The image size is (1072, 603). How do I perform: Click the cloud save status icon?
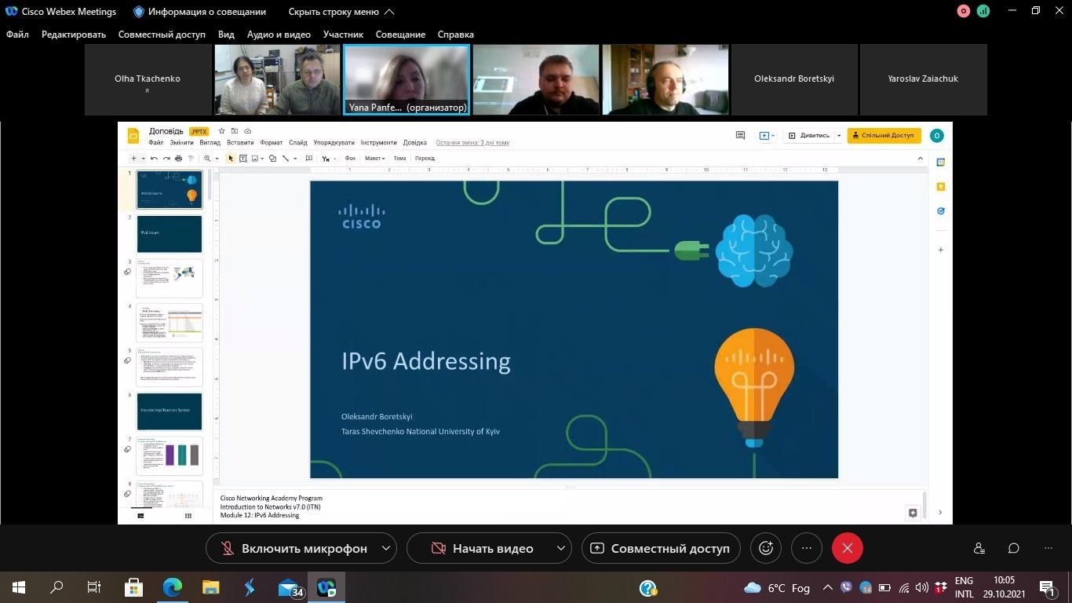248,131
